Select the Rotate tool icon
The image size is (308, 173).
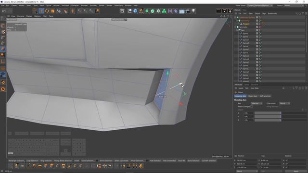tap(47, 11)
